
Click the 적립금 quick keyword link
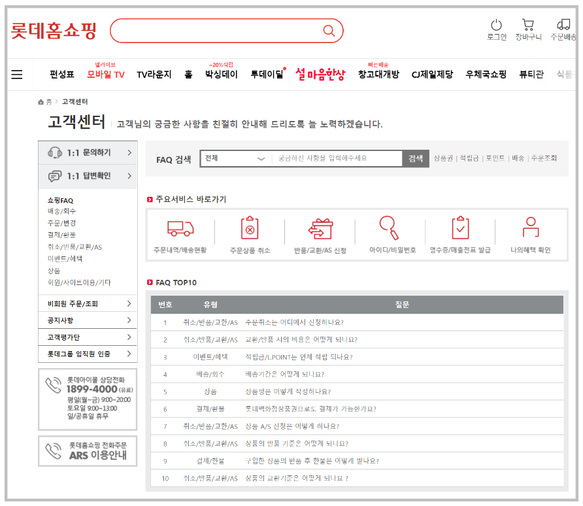pos(469,158)
